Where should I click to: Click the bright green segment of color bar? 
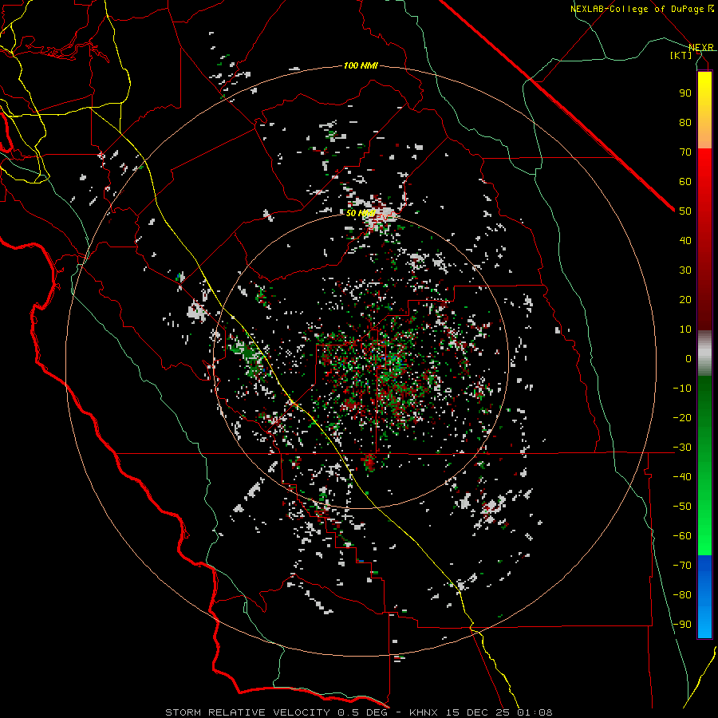704,513
